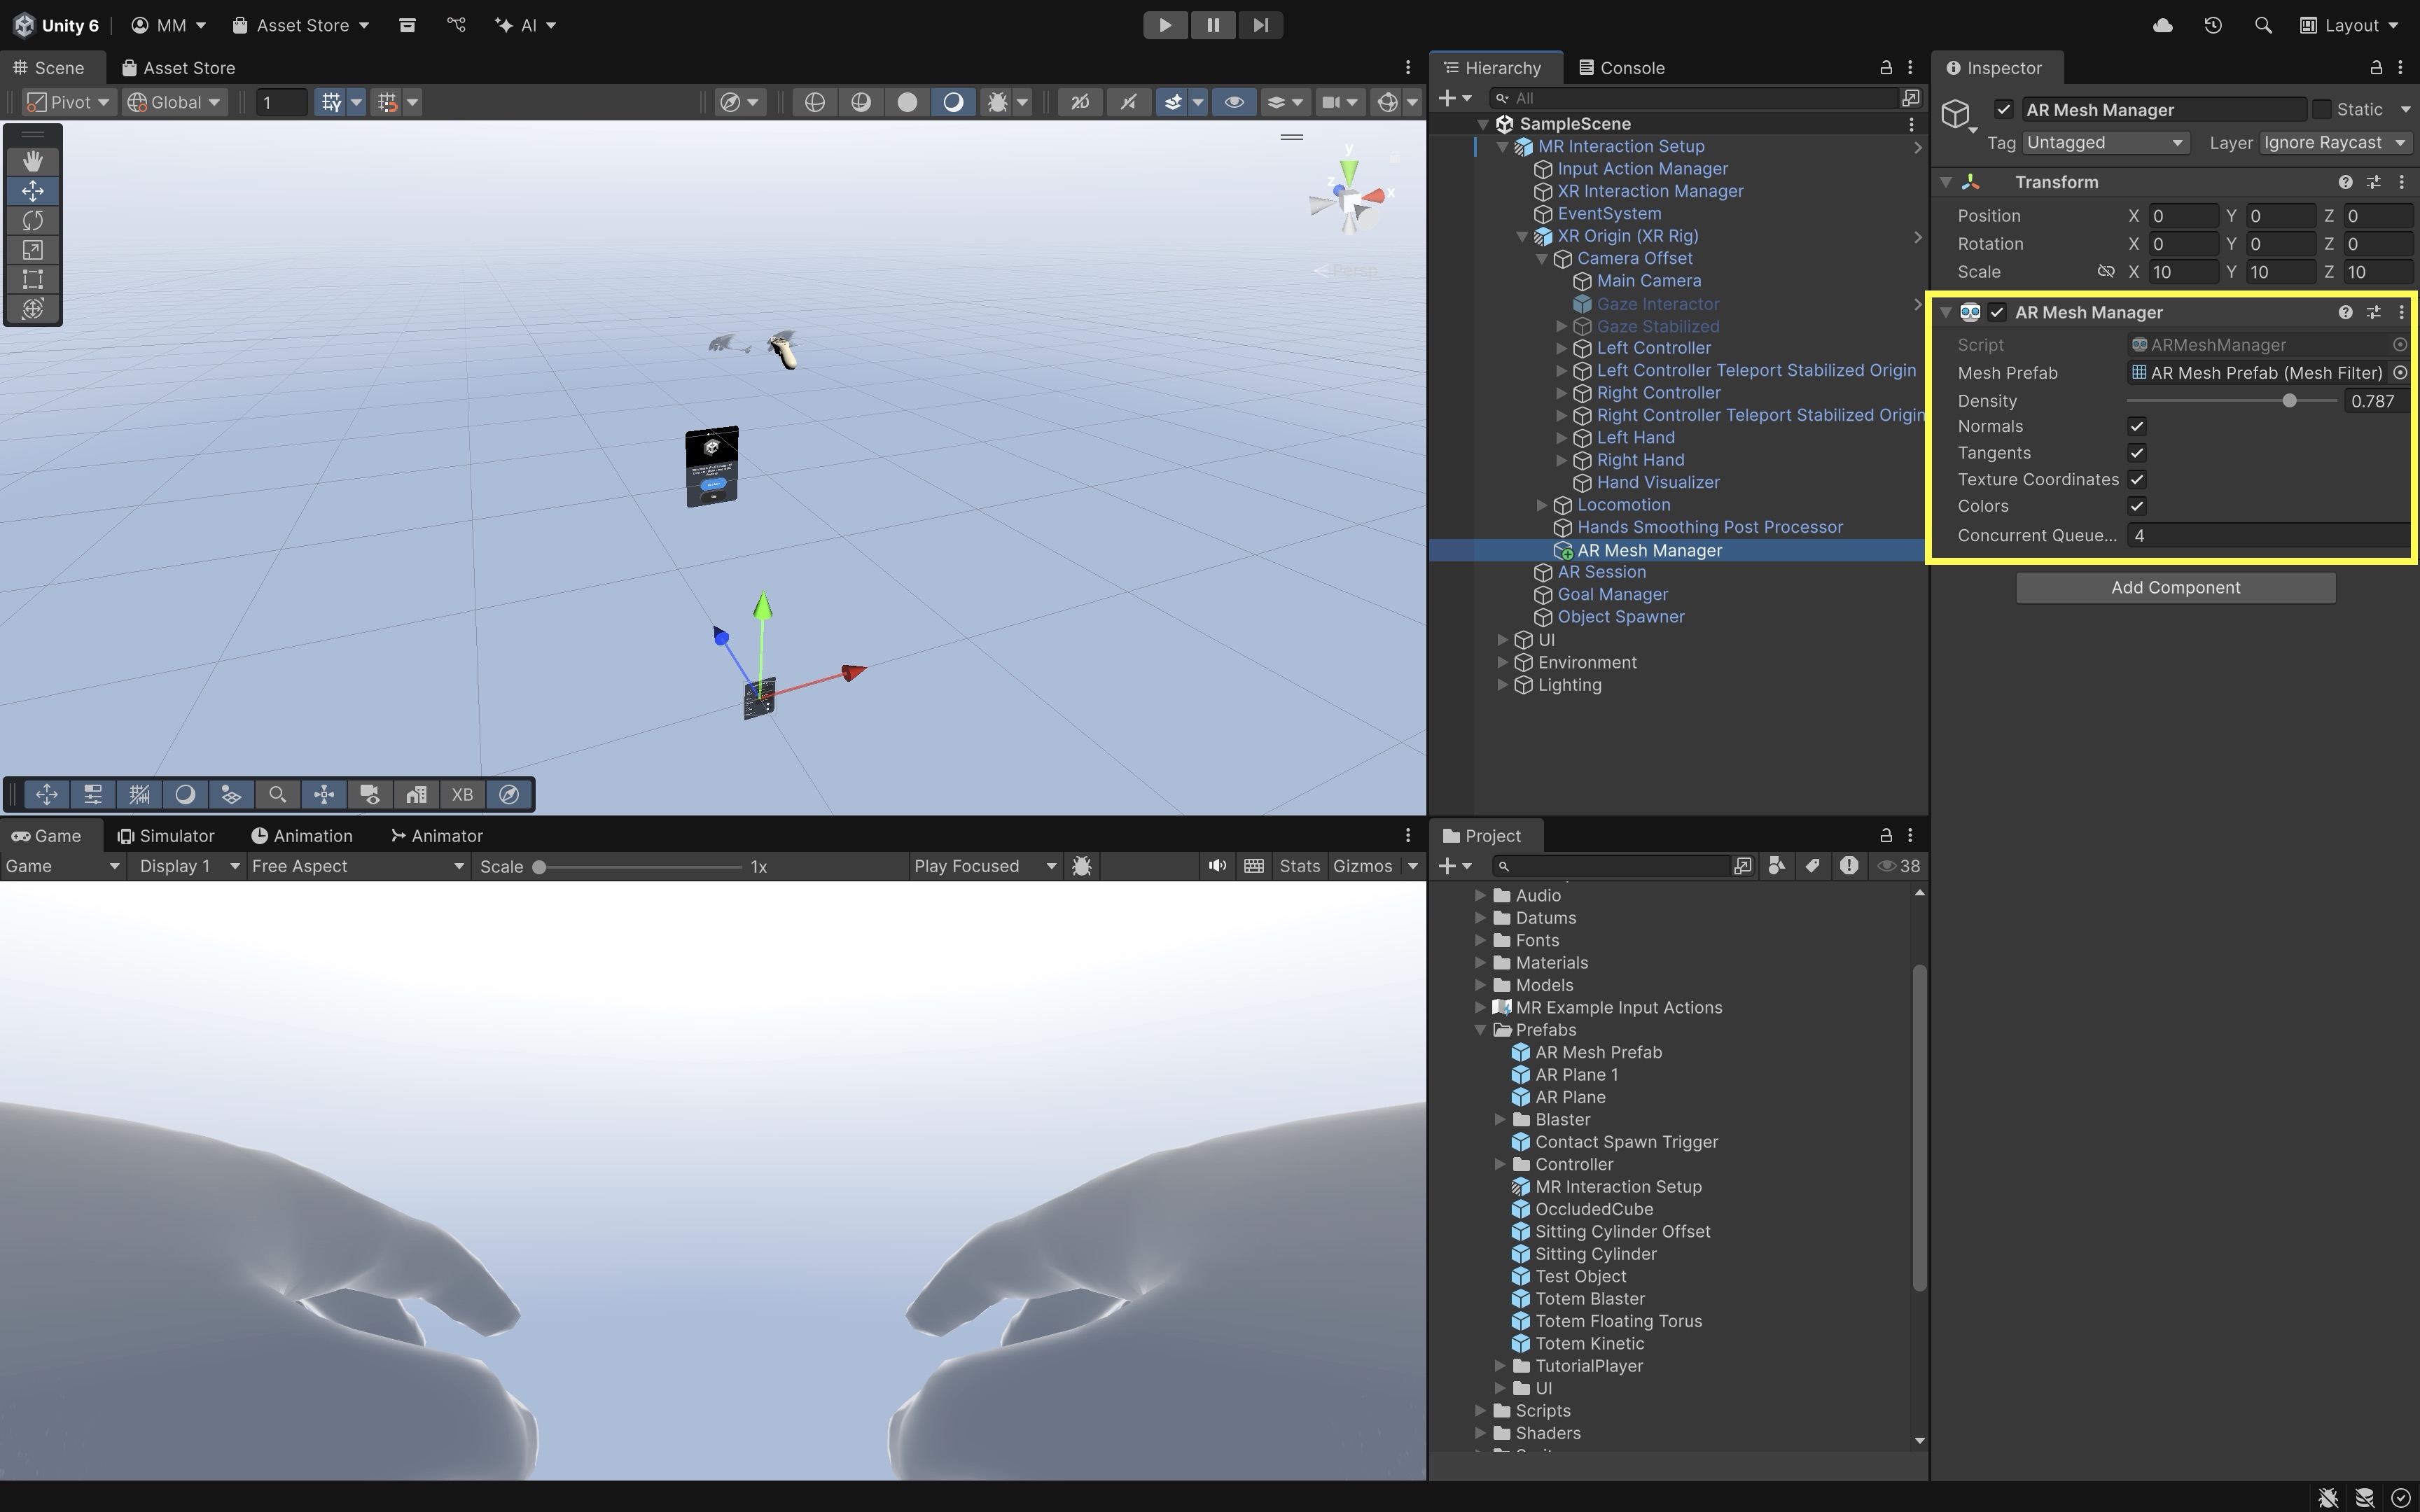Collapse the Prefabs folder
Image resolution: width=2420 pixels, height=1512 pixels.
coord(1480,1030)
